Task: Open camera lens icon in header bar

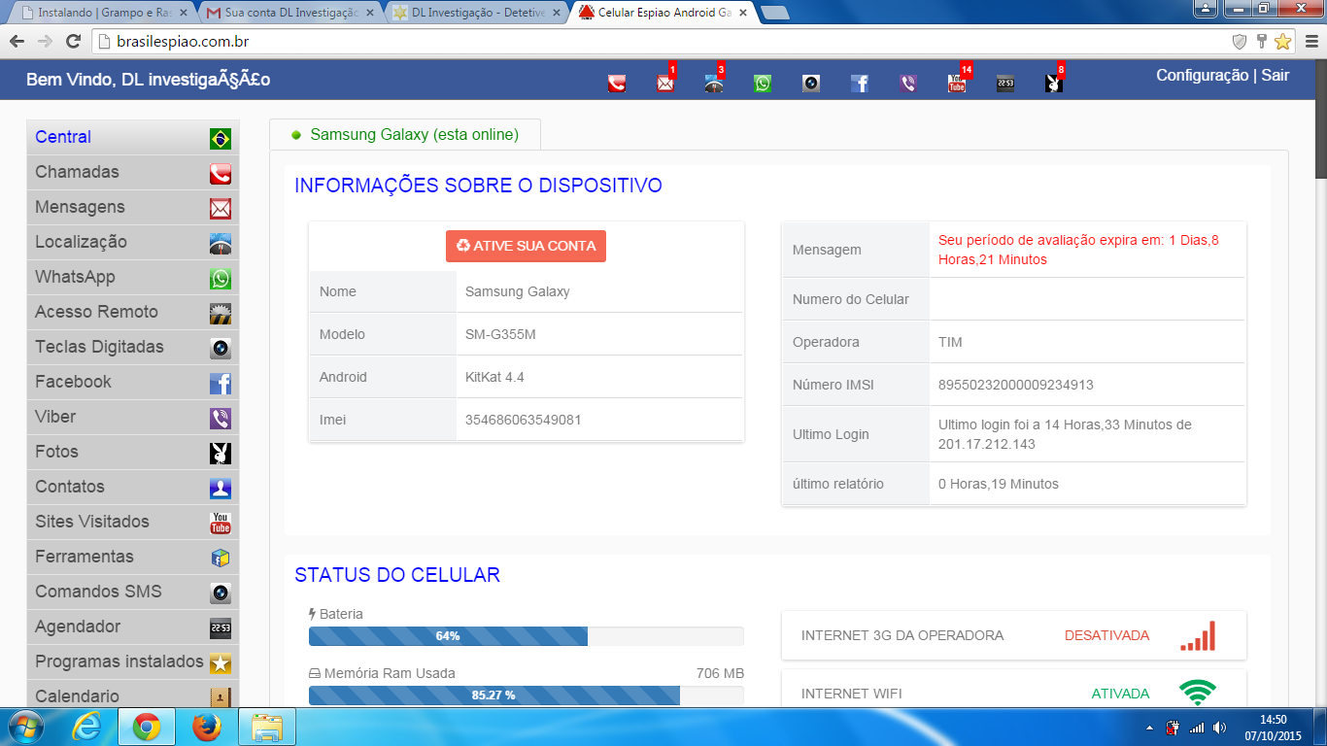Action: 811,84
